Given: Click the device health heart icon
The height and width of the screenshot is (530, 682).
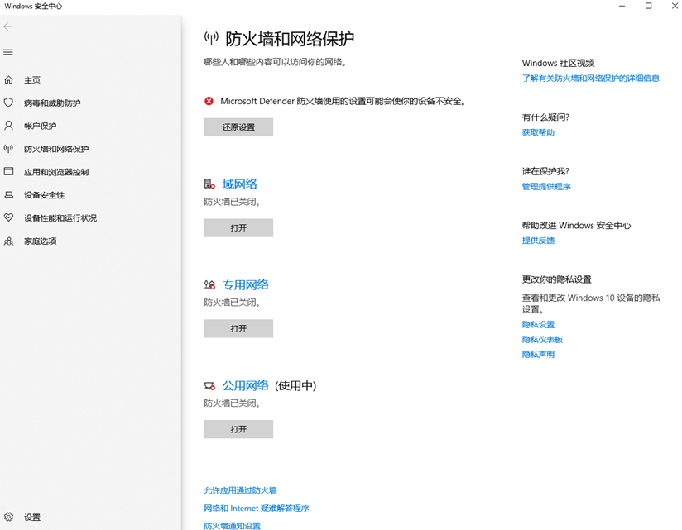Looking at the screenshot, I should point(9,217).
